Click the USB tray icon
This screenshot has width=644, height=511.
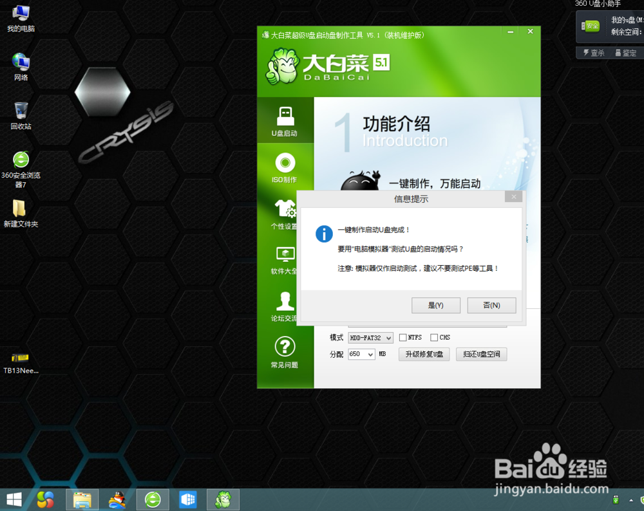pos(615,500)
